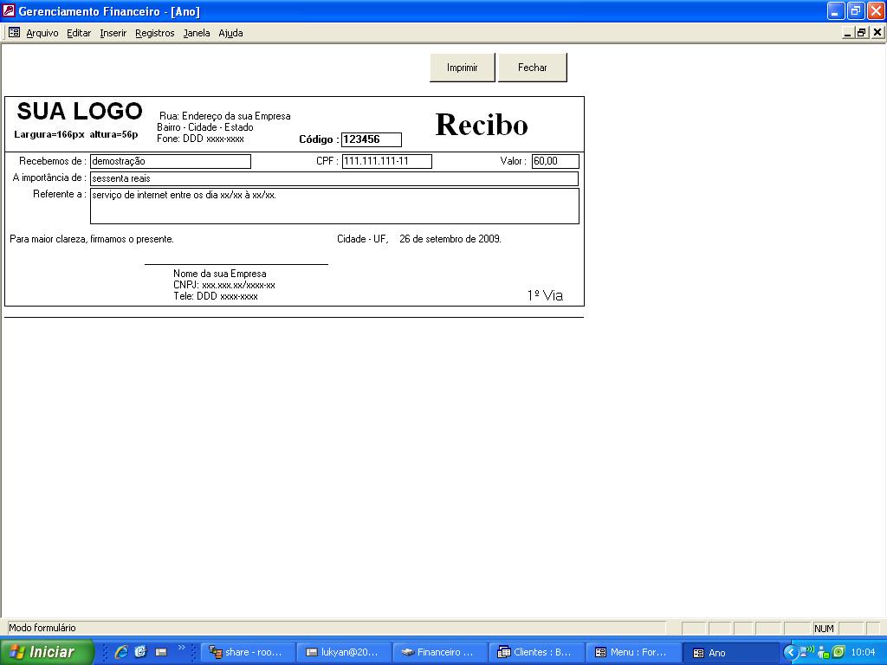Click the Ano taskbar button
This screenshot has width=887, height=665.
click(x=730, y=653)
